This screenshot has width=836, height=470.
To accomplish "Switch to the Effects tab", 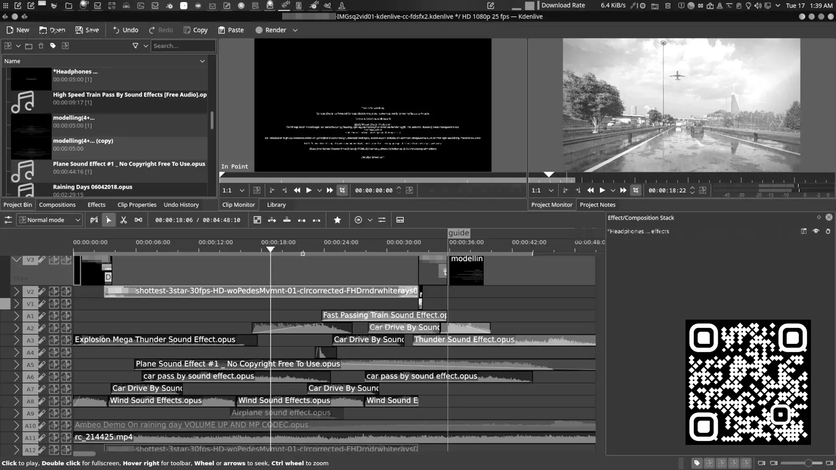I will tap(96, 205).
